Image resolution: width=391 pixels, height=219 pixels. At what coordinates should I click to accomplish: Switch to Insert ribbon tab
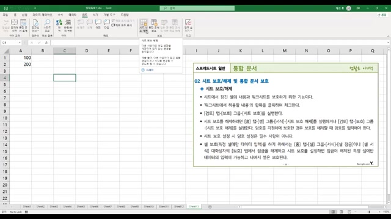click(24, 15)
